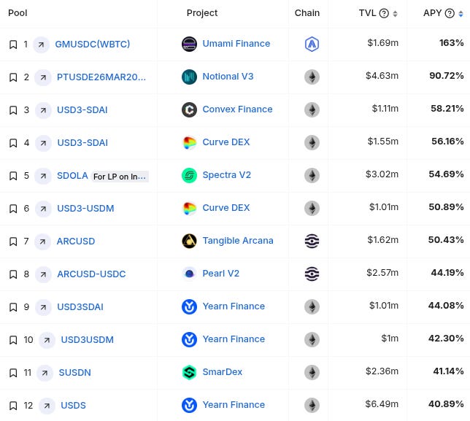Toggle bookmark on row 4 USD3-SDAI
The height and width of the screenshot is (421, 470).
coord(13,143)
